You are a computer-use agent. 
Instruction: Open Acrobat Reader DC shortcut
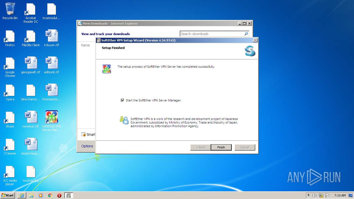[x=31, y=13]
